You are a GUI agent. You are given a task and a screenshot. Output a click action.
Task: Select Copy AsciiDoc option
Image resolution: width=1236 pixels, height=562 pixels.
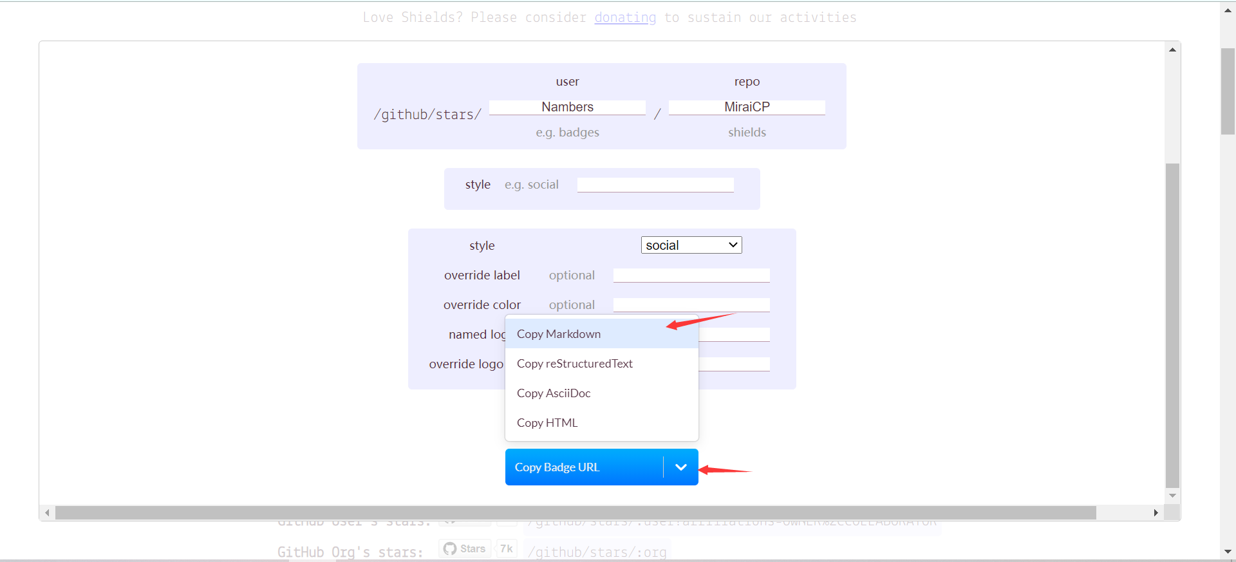[x=602, y=393]
